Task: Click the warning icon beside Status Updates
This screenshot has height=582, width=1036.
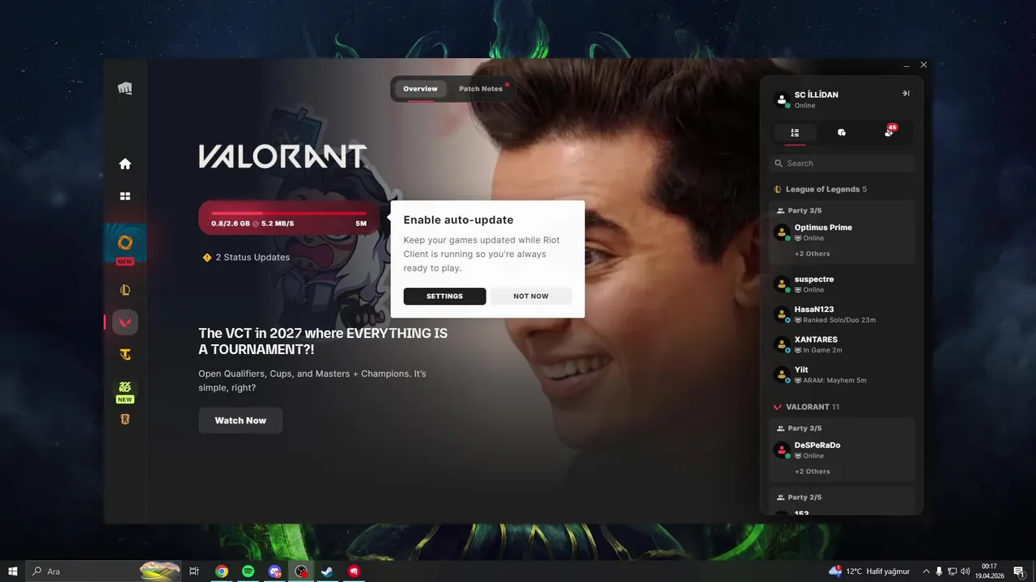Action: coord(207,257)
